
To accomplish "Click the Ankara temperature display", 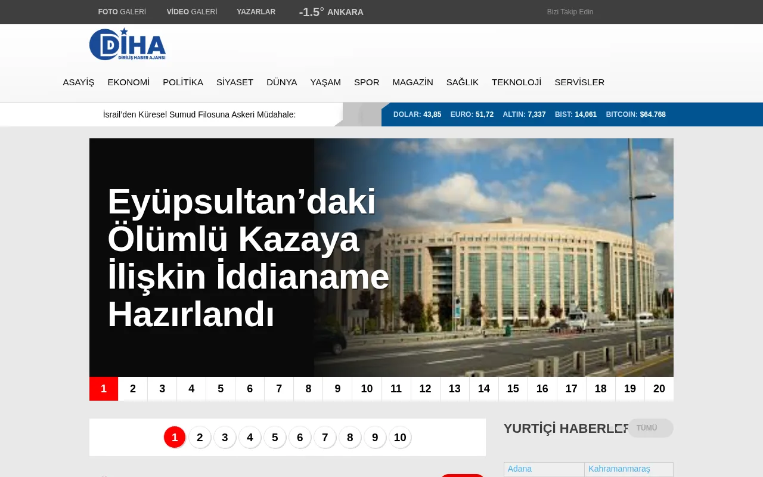I will 331,12.
